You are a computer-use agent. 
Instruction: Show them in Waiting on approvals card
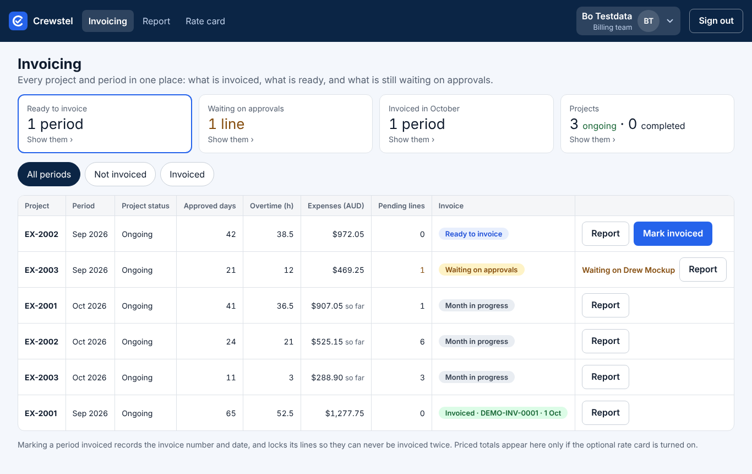tap(231, 139)
